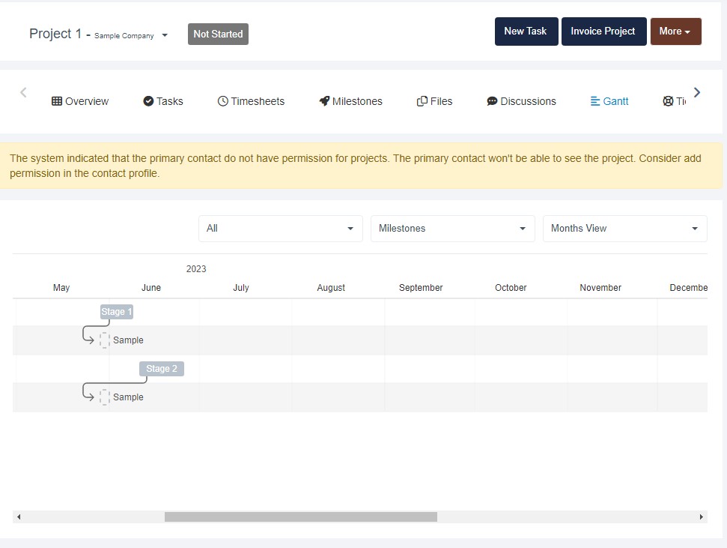Click the Tickets lifebuoy icon
Screen dimensions: 727x548
click(668, 101)
